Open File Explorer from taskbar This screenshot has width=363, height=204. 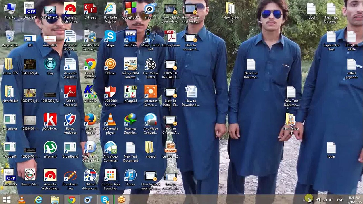[x=55, y=200]
